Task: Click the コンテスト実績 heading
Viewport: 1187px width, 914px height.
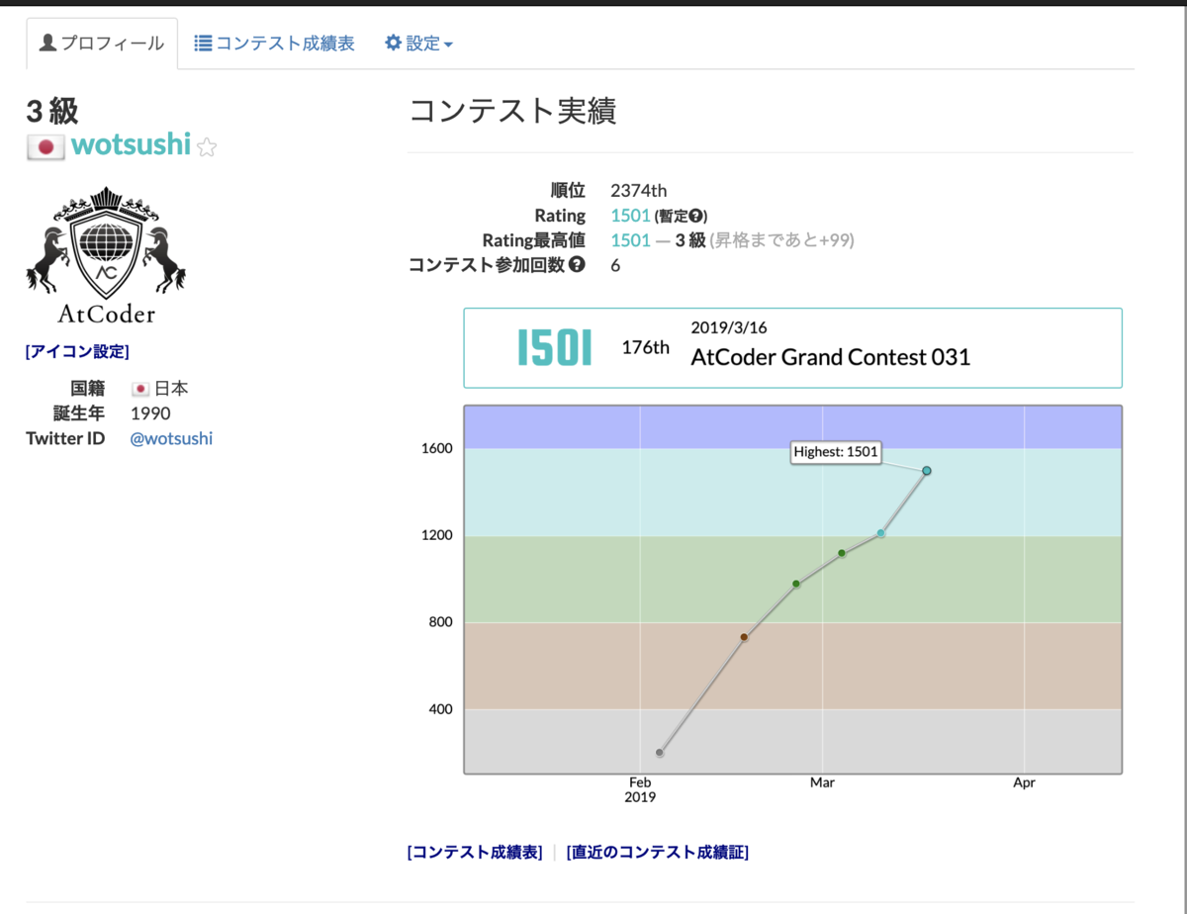Action: click(x=512, y=112)
